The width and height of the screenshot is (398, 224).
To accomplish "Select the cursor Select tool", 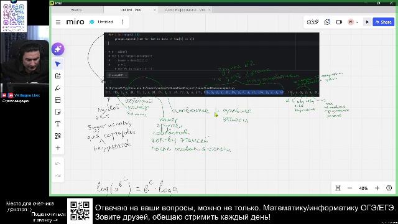I will point(58,64).
